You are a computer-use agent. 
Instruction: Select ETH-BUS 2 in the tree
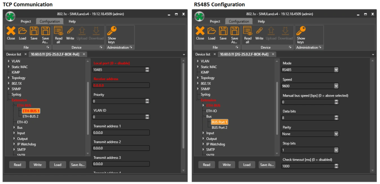tap(30, 116)
